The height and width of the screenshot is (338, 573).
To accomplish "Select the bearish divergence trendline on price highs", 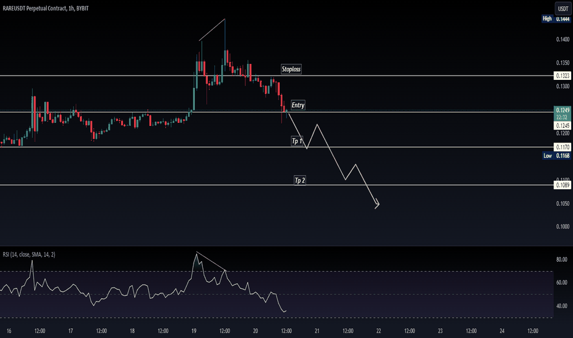I will point(212,29).
